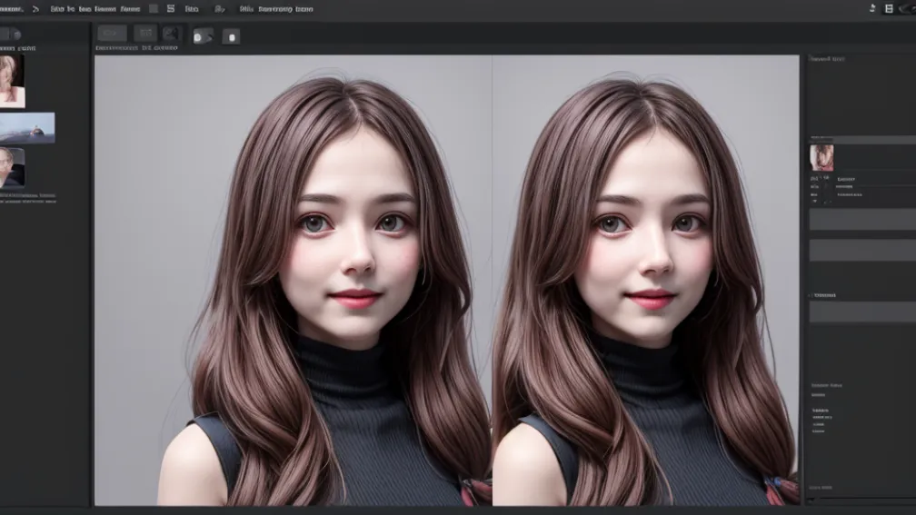Click the square button with the white dot
This screenshot has height=515, width=916.
(x=232, y=36)
